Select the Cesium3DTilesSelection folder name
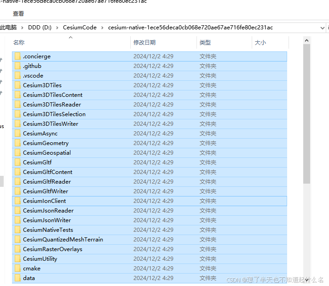The height and width of the screenshot is (286, 329). 54,114
